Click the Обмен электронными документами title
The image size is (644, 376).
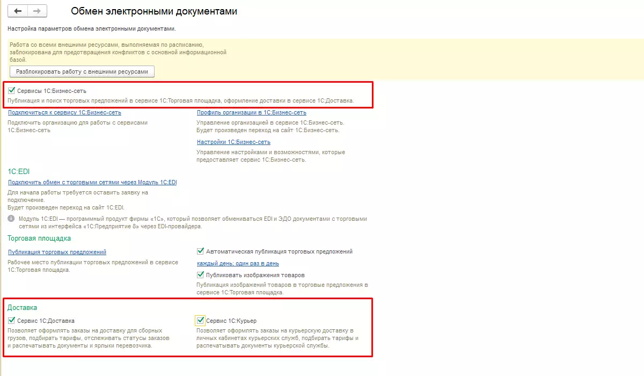coord(154,11)
